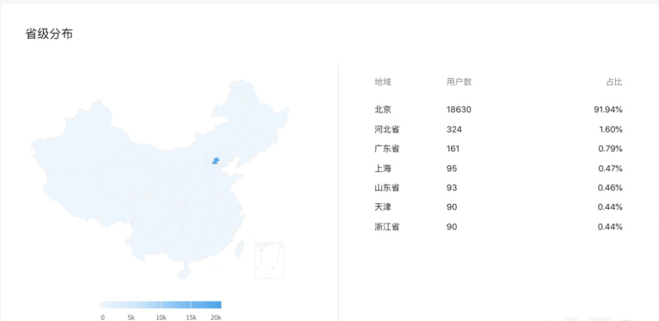659x321 pixels.
Task: Click the 5k label under the legend
Action: tap(131, 317)
